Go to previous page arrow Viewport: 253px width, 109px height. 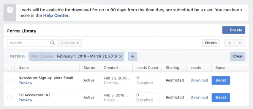pyautogui.click(x=229, y=43)
